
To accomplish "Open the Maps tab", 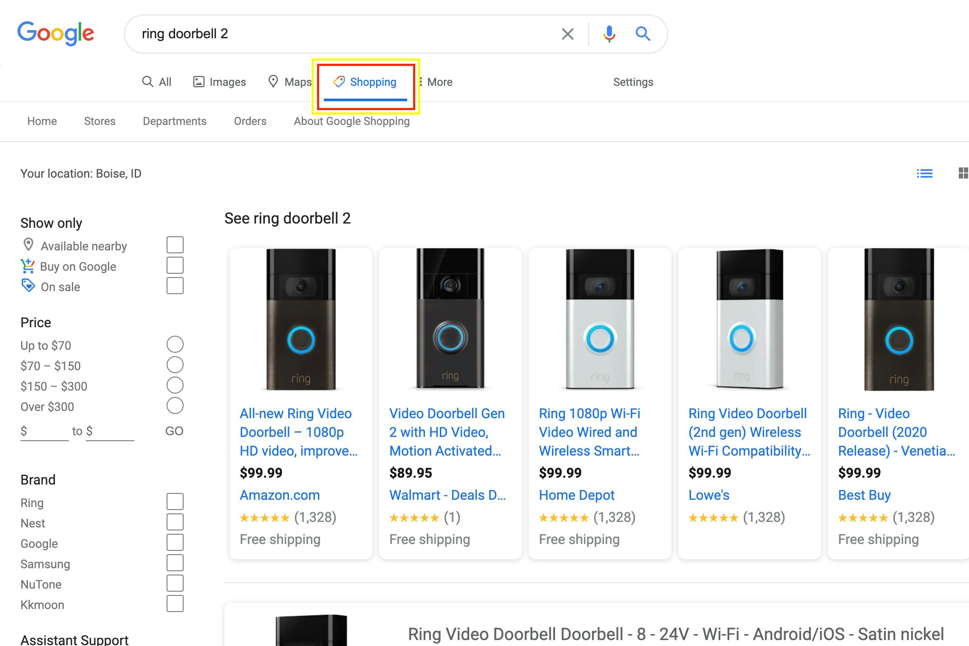I will tap(290, 82).
